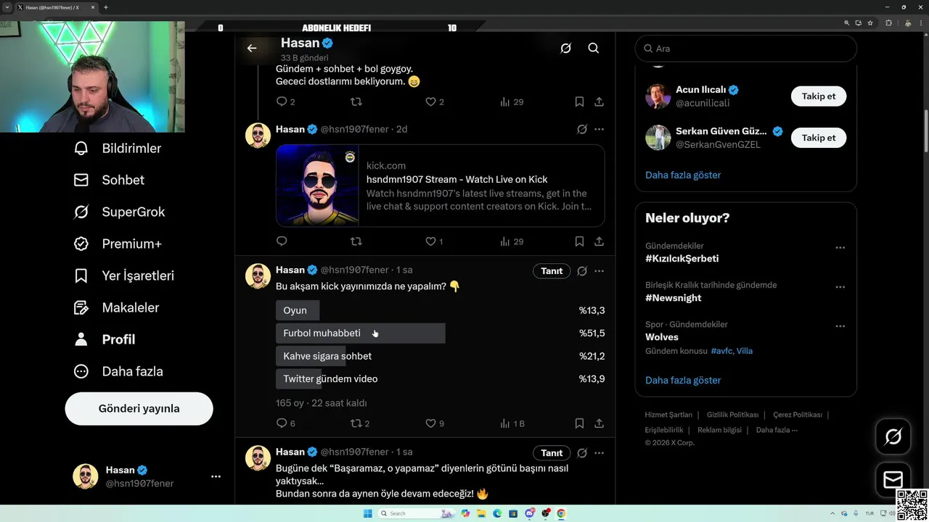Open a new browser tab
The image size is (929, 522).
pos(106,7)
